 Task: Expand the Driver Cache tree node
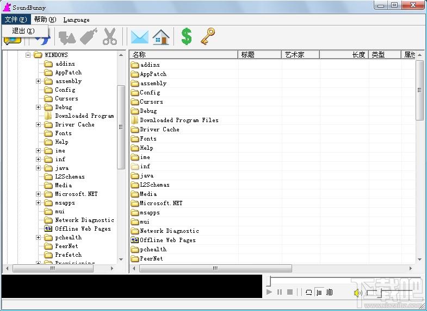tap(38, 125)
